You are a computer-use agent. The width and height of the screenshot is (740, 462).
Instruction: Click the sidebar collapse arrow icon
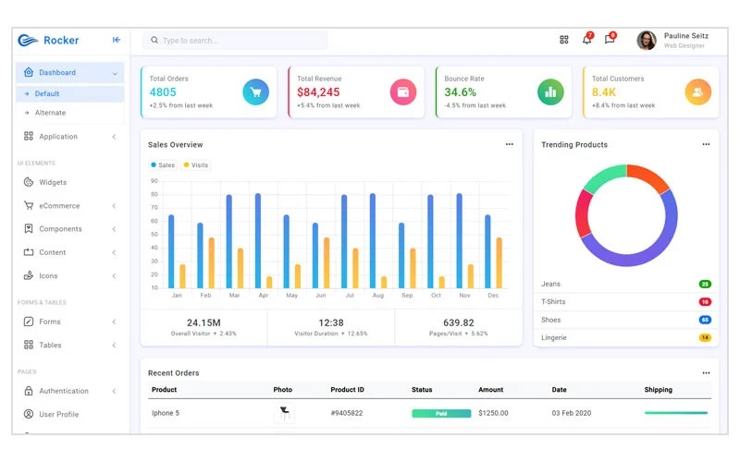[x=117, y=40]
